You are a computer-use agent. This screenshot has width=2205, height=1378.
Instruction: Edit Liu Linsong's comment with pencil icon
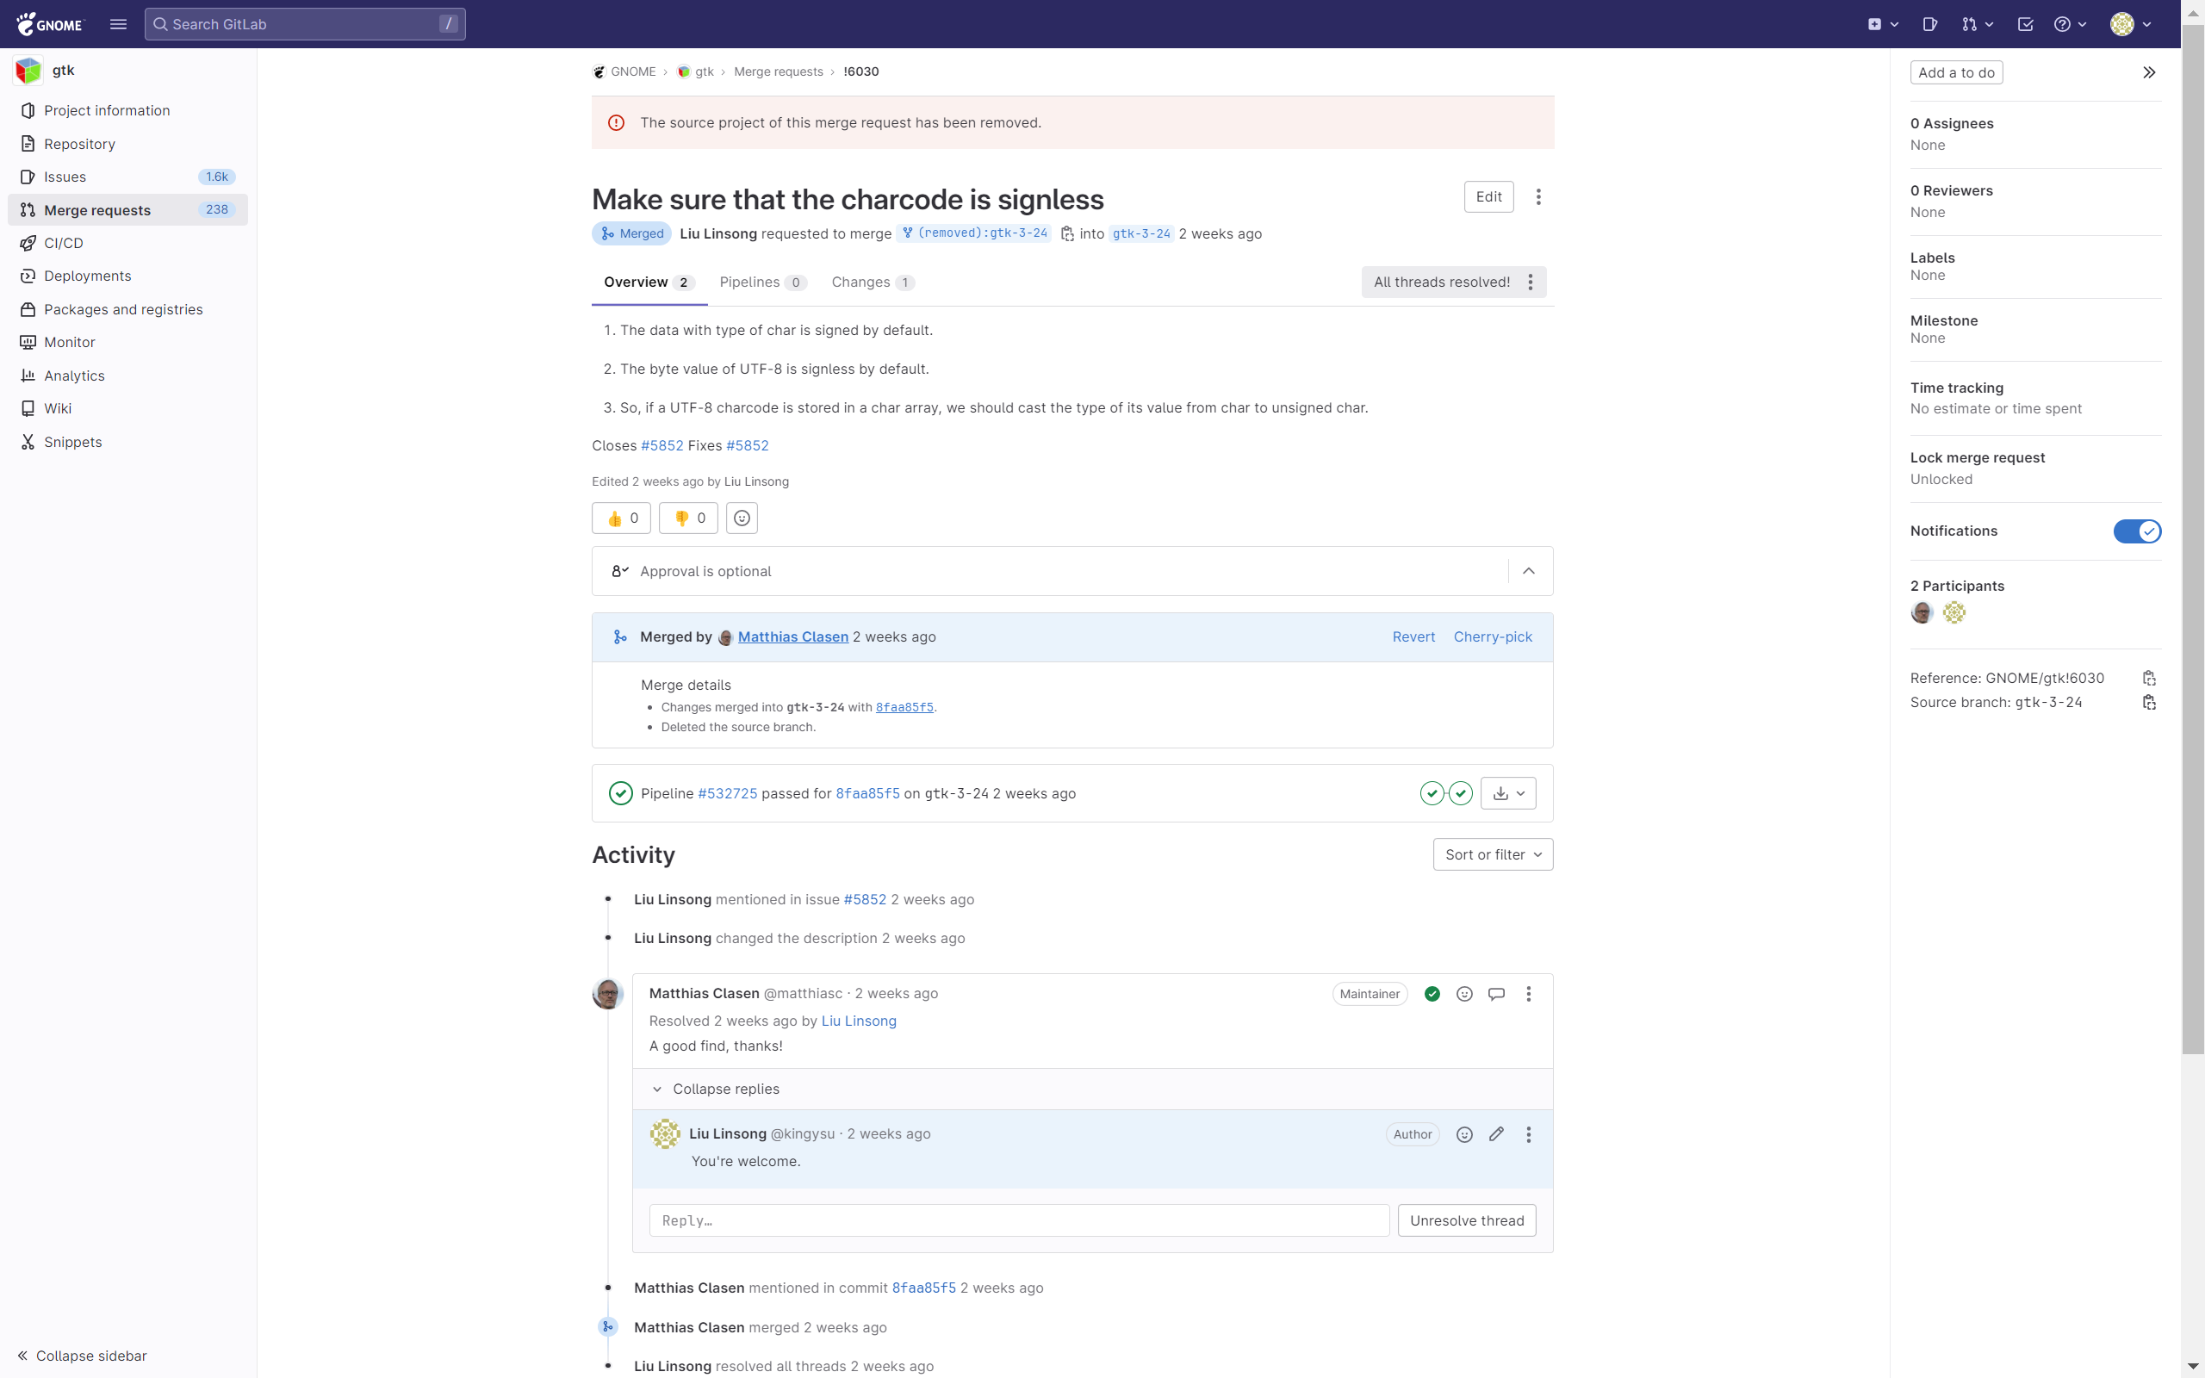tap(1496, 1133)
